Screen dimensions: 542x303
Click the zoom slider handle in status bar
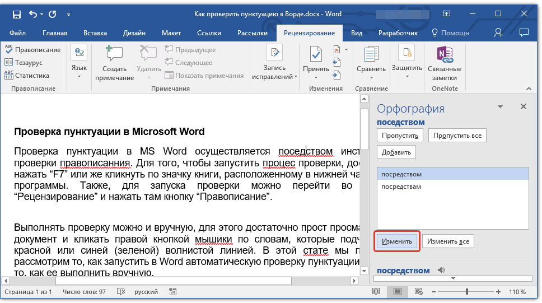tap(467, 292)
